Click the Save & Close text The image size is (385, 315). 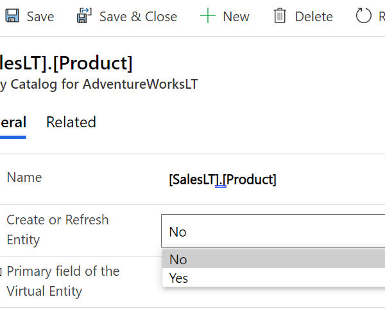point(138,17)
